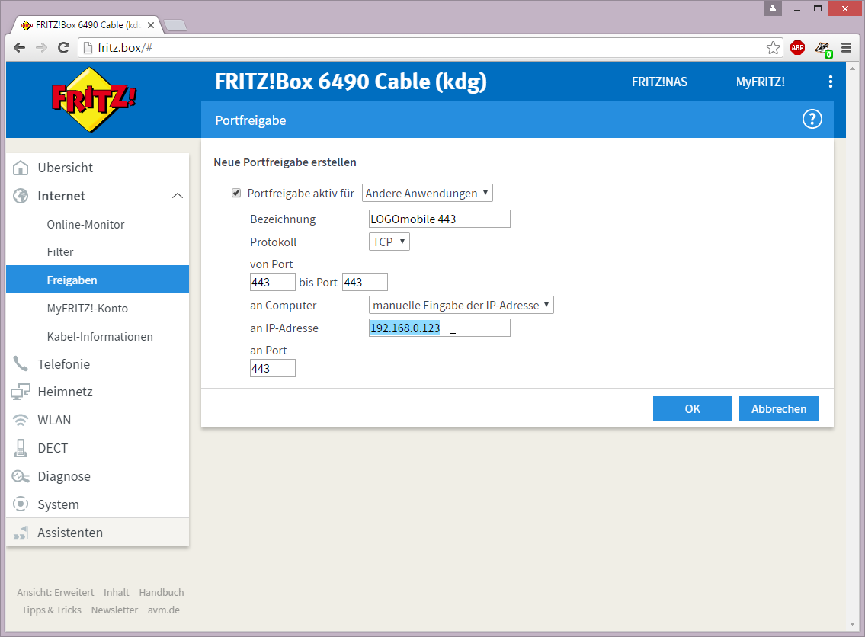The image size is (865, 637).
Task: Click the DECT handset icon
Action: pyautogui.click(x=21, y=448)
